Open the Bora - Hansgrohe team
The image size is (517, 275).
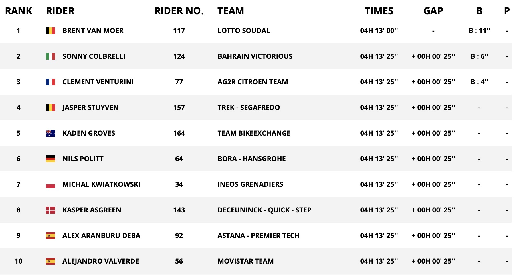[x=252, y=159]
